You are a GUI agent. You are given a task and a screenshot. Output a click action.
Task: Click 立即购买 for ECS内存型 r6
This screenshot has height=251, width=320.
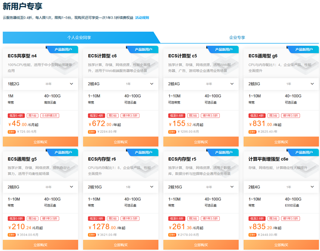coord(121,245)
